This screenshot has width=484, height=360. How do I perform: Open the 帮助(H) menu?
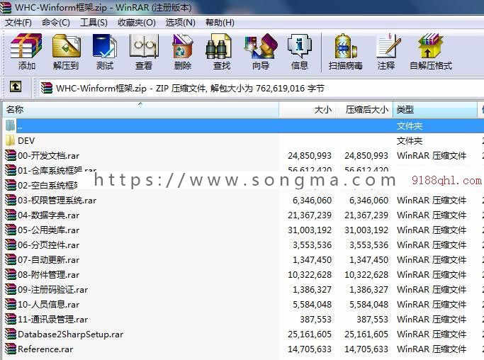(x=220, y=23)
